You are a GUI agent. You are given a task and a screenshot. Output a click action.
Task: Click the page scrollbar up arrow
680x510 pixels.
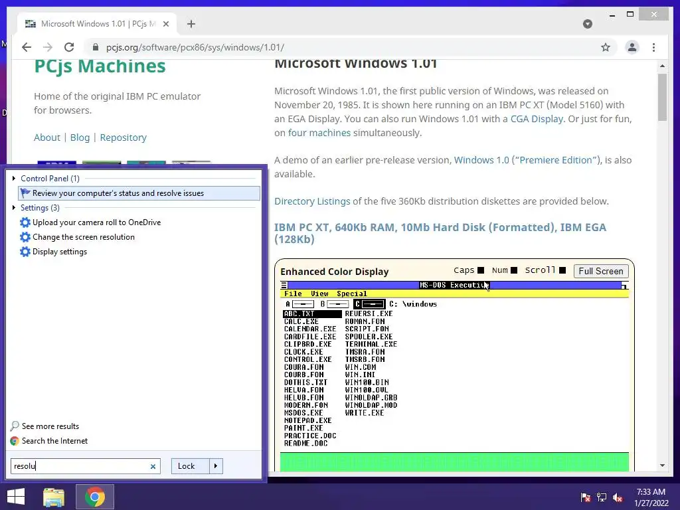tap(662, 66)
